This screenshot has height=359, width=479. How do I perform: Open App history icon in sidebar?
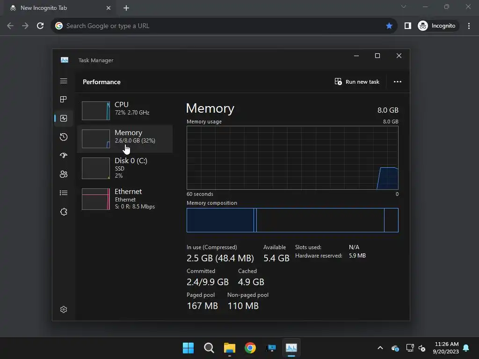tap(64, 137)
